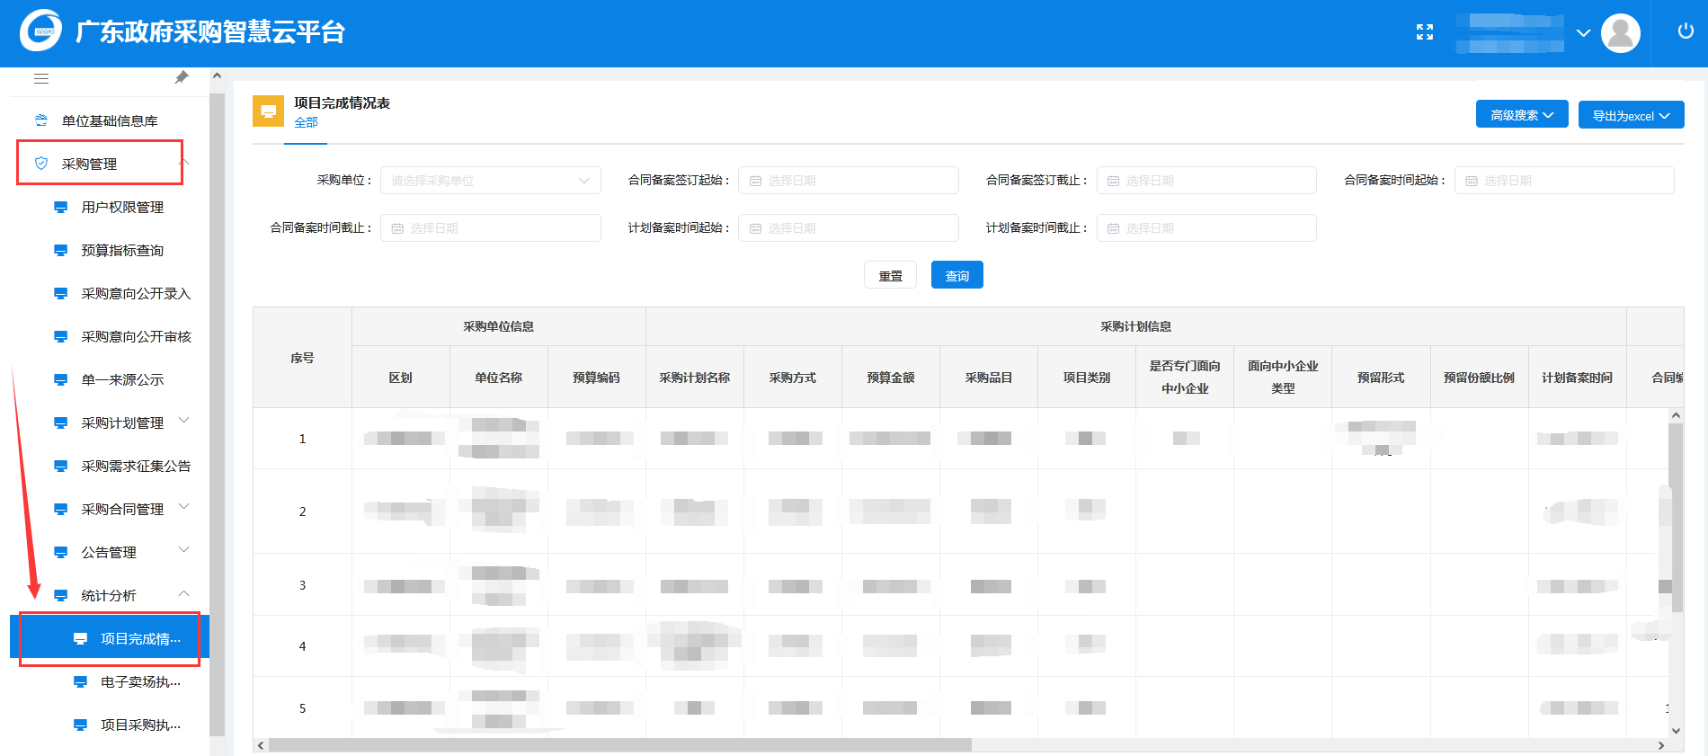
Task: Click the monitor icon beside 公告管理
Action: pyautogui.click(x=61, y=553)
